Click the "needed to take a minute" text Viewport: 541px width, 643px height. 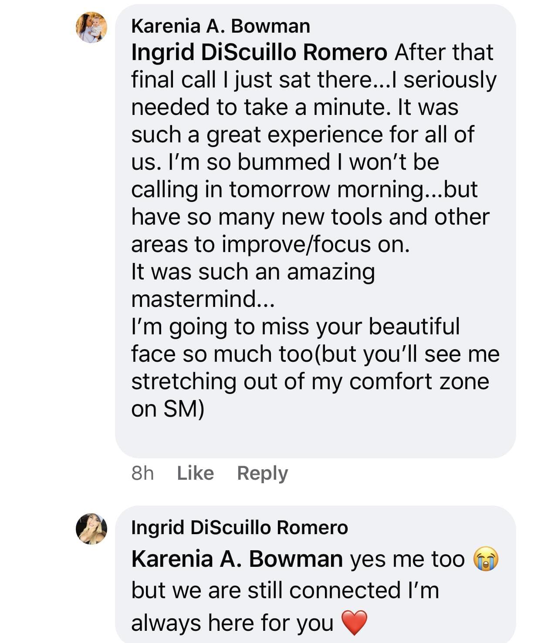pyautogui.click(x=260, y=107)
